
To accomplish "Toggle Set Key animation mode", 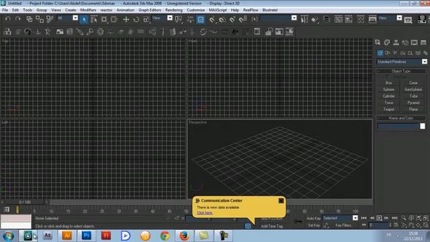I will click(314, 225).
